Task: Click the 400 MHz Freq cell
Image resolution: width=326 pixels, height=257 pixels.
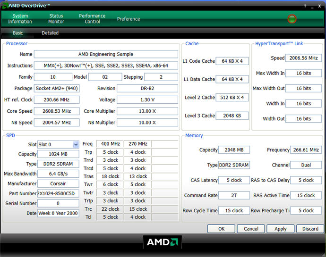Action: pyautogui.click(x=111, y=144)
